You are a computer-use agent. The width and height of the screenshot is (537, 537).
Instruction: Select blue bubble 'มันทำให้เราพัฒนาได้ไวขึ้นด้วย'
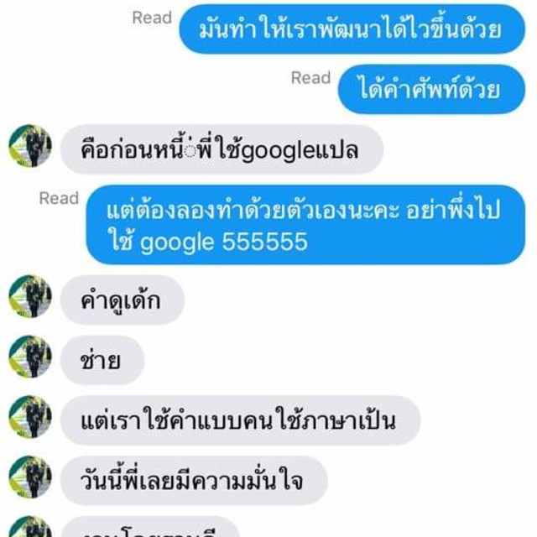point(352,29)
